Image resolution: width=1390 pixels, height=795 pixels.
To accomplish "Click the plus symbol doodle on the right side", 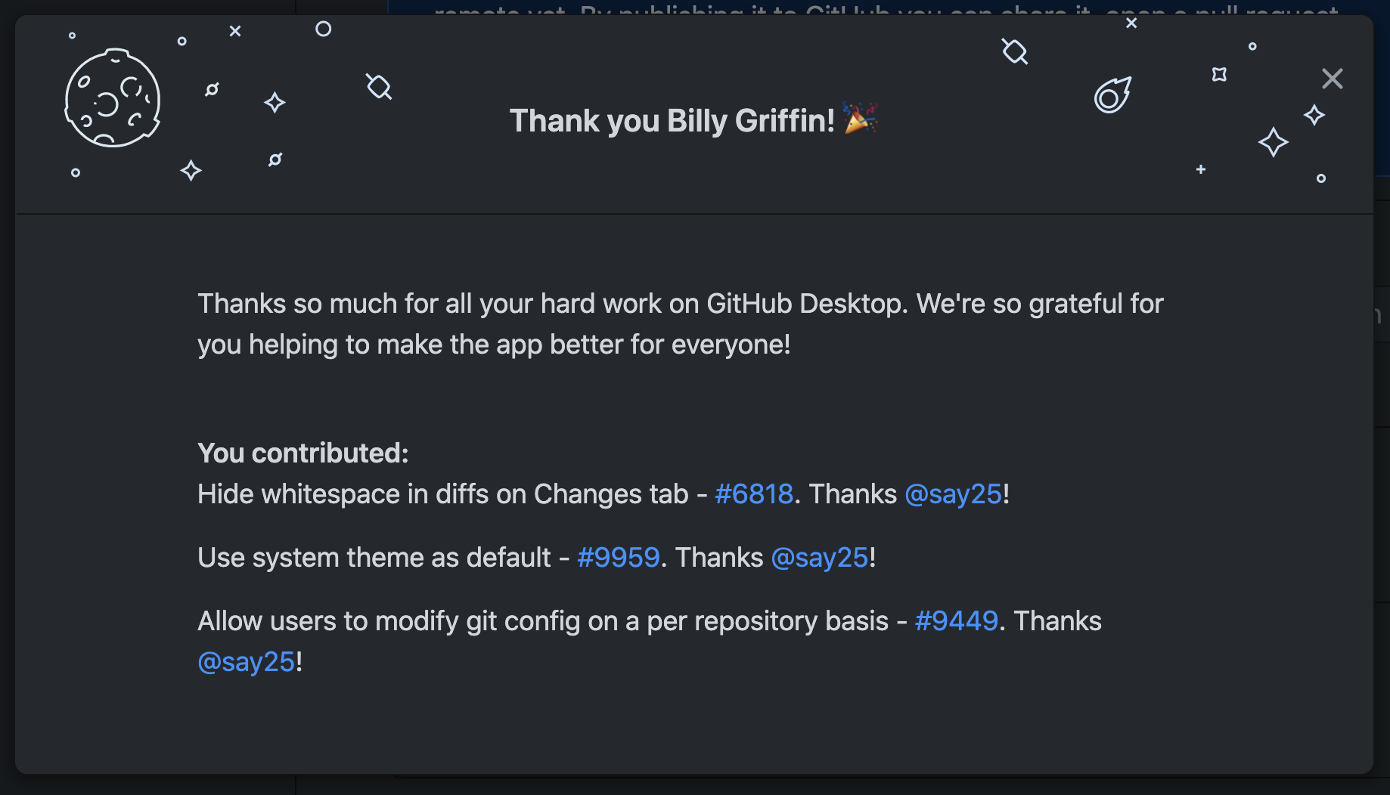I will (1201, 170).
